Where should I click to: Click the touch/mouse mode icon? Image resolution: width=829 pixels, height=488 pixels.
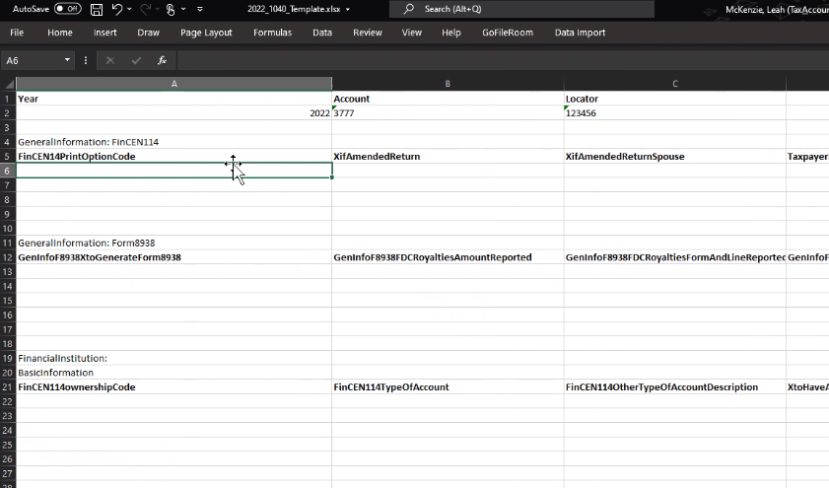click(x=171, y=9)
